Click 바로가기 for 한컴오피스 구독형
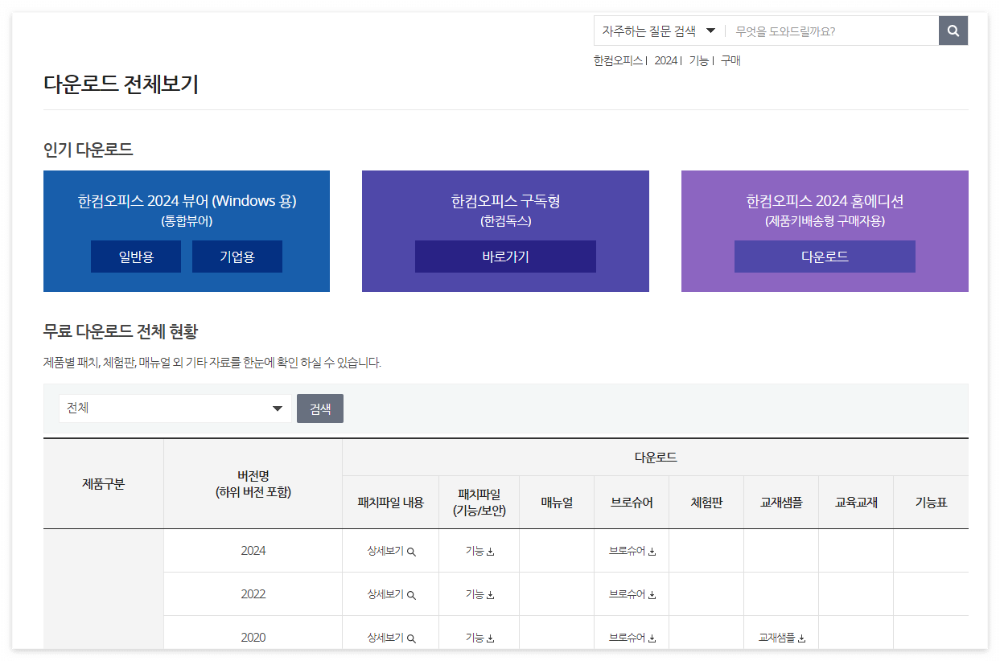1000x661 pixels. 505,257
